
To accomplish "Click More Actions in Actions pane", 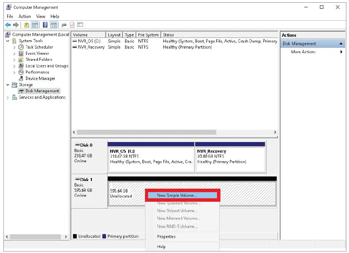I will pos(303,52).
